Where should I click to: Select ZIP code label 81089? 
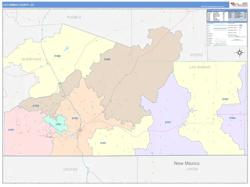click(57, 56)
